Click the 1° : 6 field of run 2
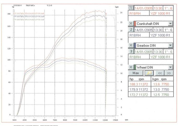178x126 pixels. (168, 30)
